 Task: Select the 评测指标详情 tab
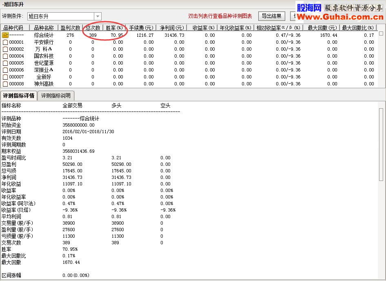[x=19, y=96]
